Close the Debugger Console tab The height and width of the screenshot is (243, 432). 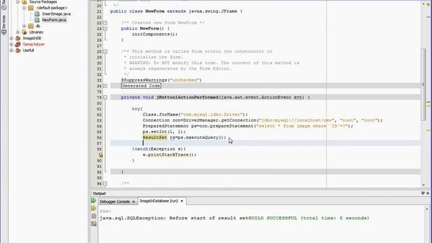[x=134, y=202]
